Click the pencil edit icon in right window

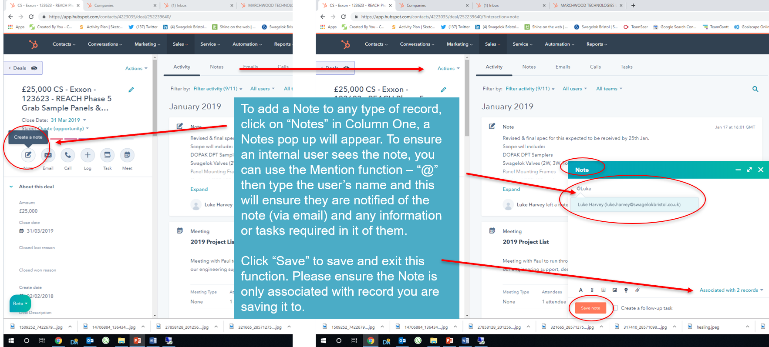[x=443, y=90]
